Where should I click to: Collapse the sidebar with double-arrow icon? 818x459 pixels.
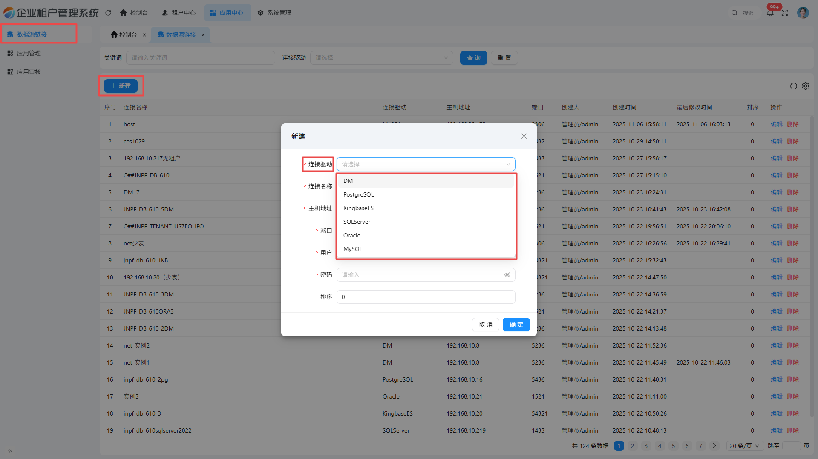click(x=10, y=450)
